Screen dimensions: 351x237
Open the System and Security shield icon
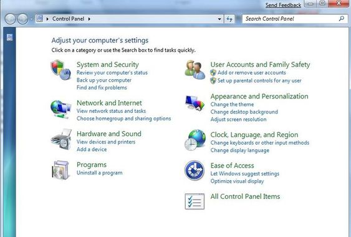60,70
